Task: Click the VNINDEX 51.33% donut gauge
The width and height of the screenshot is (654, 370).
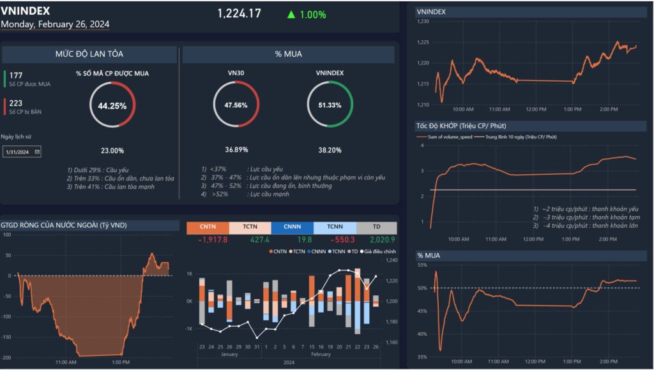Action: coord(330,105)
